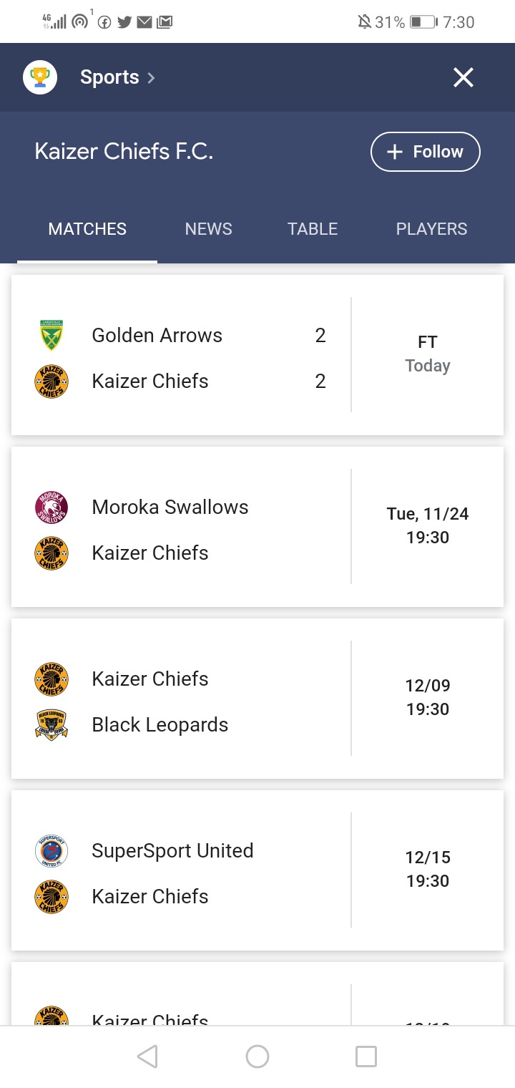Tap the Sports trophy icon
The height and width of the screenshot is (1088, 515).
pyautogui.click(x=40, y=77)
